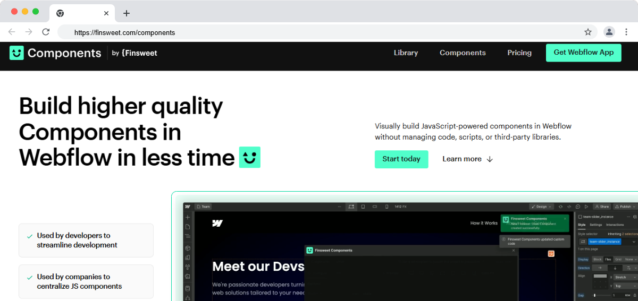Click 'How it Works' in the canvas navbar
Image resolution: width=638 pixels, height=301 pixels.
click(x=484, y=223)
